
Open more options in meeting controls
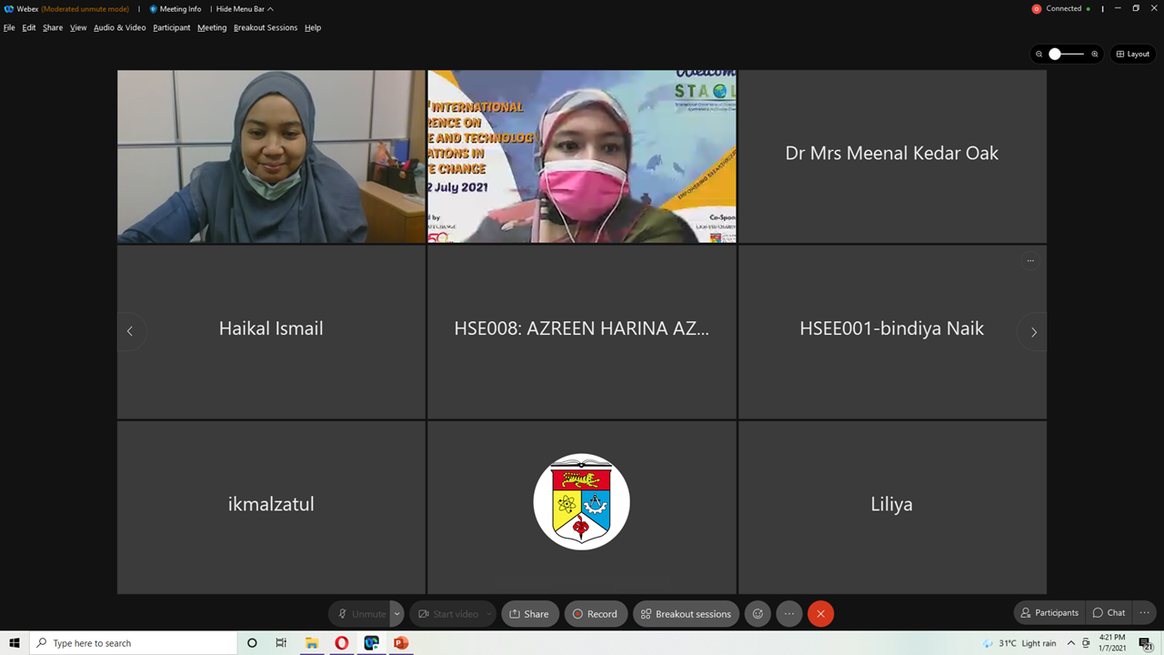[788, 614]
